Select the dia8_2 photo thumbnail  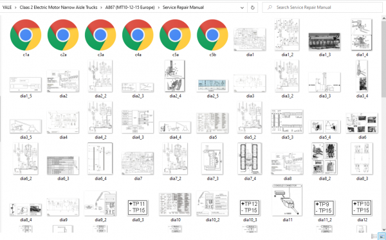coord(324,158)
